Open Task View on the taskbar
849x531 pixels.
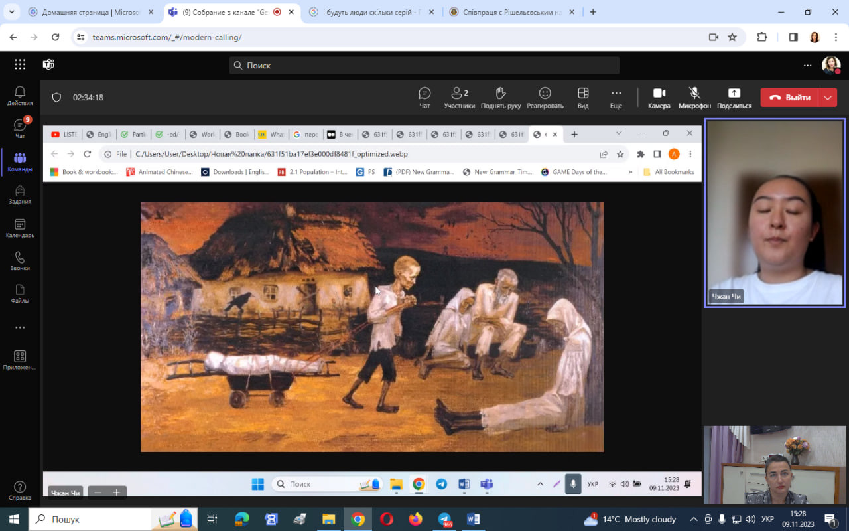click(212, 519)
